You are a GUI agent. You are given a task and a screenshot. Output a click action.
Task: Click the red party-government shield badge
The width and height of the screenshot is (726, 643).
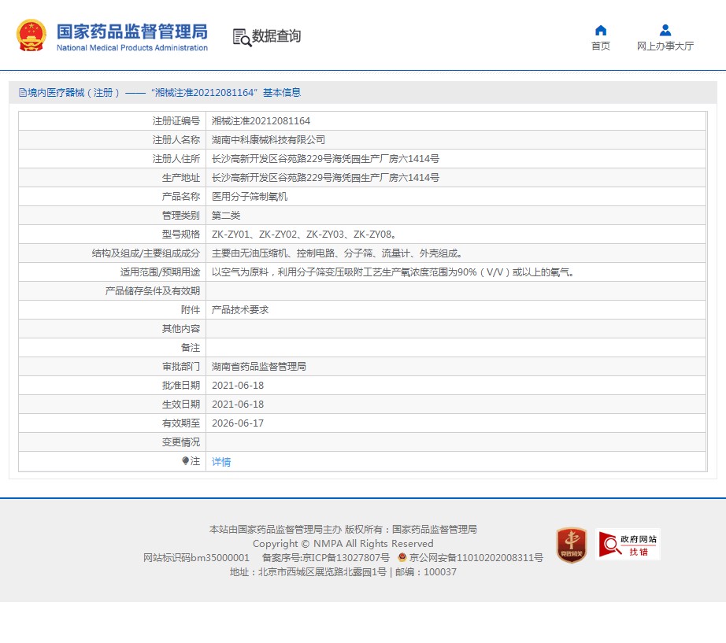click(572, 545)
